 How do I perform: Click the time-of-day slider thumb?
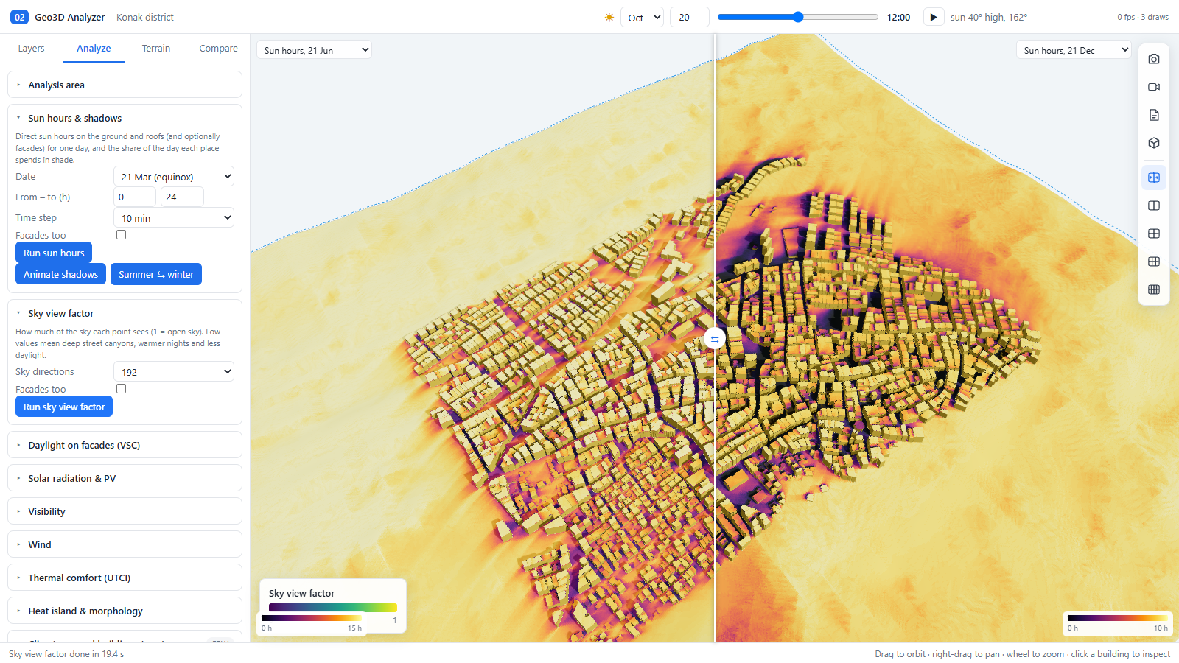(x=798, y=17)
